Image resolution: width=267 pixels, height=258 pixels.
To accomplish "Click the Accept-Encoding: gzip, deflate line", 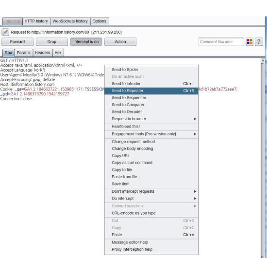I will [x=28, y=79].
